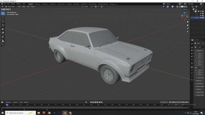Open the viewport Add menu

(x=28, y=7)
